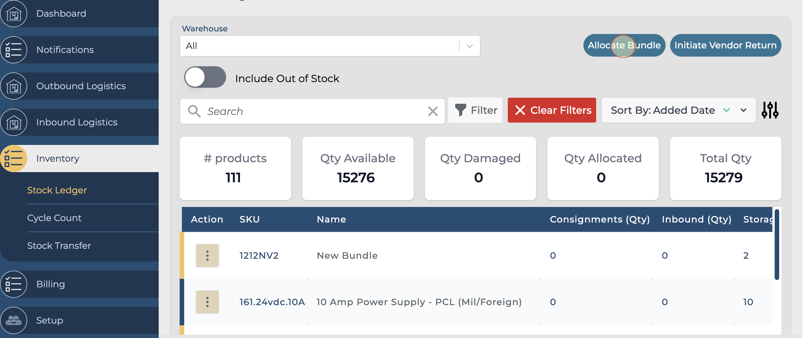Clear the search field with X
This screenshot has height=338, width=803.
[x=433, y=111]
